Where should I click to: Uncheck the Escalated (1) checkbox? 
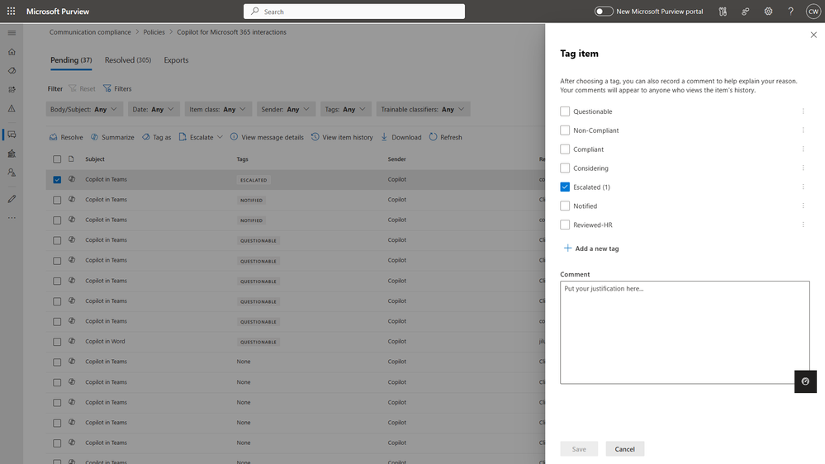click(x=565, y=187)
